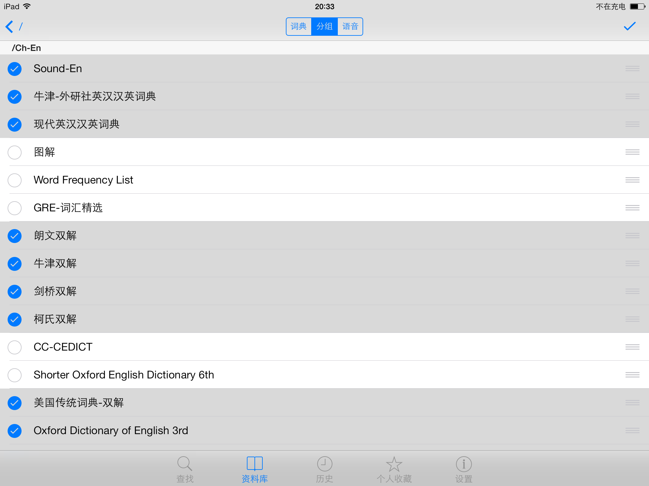Uncheck 朗文双解
The width and height of the screenshot is (649, 486).
click(x=15, y=236)
